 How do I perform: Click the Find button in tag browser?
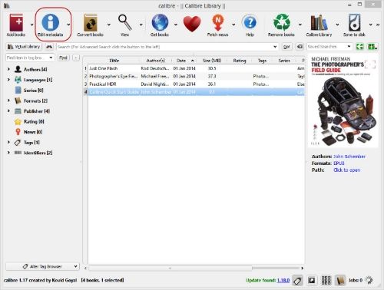63,58
